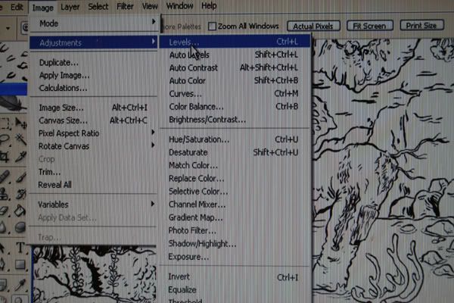Choose Equalize

pyautogui.click(x=235, y=289)
